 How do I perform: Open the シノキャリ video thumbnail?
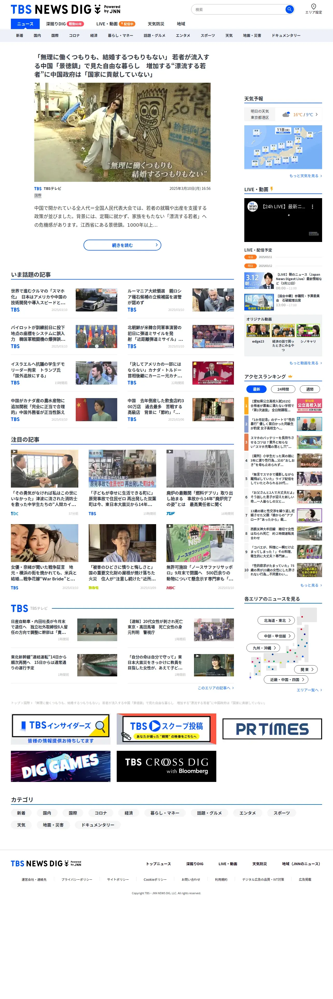click(x=308, y=330)
